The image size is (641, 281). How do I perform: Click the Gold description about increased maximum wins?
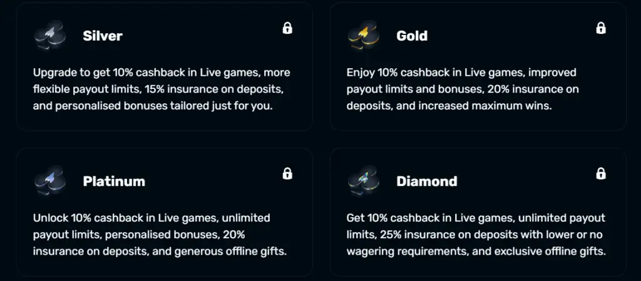[x=449, y=106]
